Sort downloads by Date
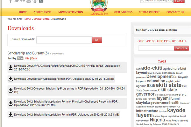Viewport: 191px width, 127px height. 34,58
